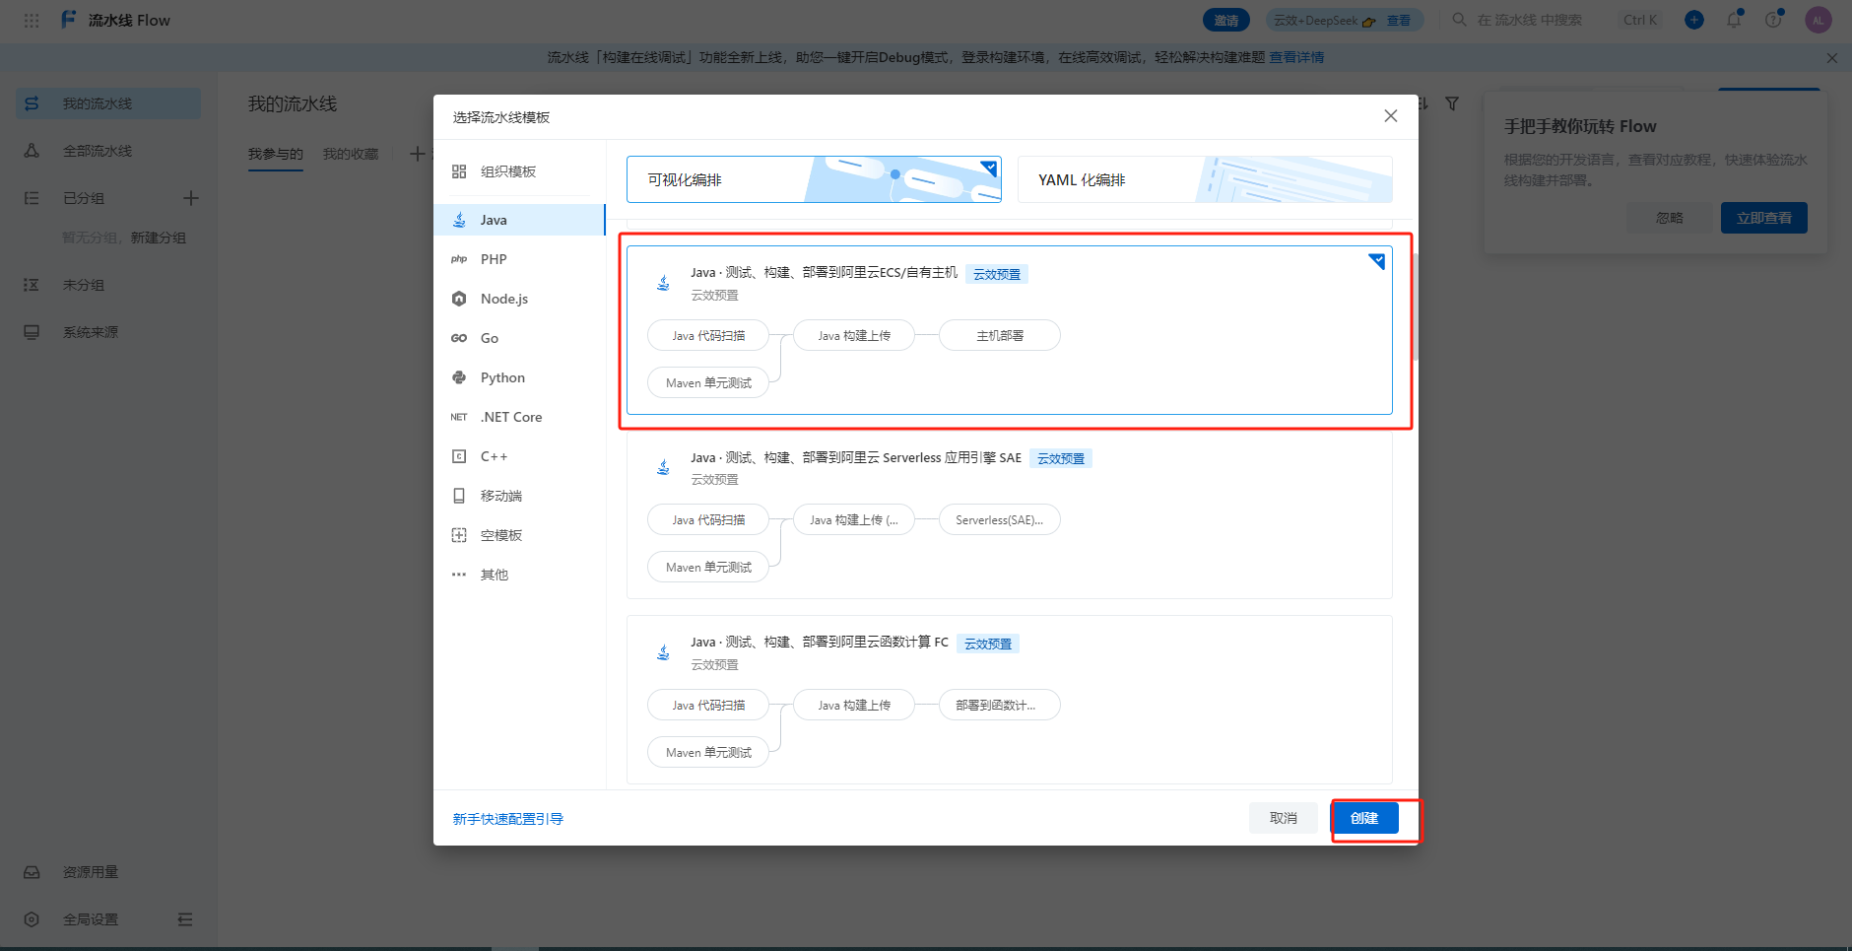The image size is (1852, 951).
Task: Open 新手快速配置引导 link
Action: (x=508, y=819)
